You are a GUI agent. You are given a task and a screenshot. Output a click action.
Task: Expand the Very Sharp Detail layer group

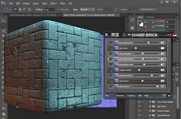(x=150, y=102)
